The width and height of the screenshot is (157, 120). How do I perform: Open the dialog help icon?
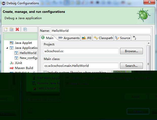[x=30, y=111]
